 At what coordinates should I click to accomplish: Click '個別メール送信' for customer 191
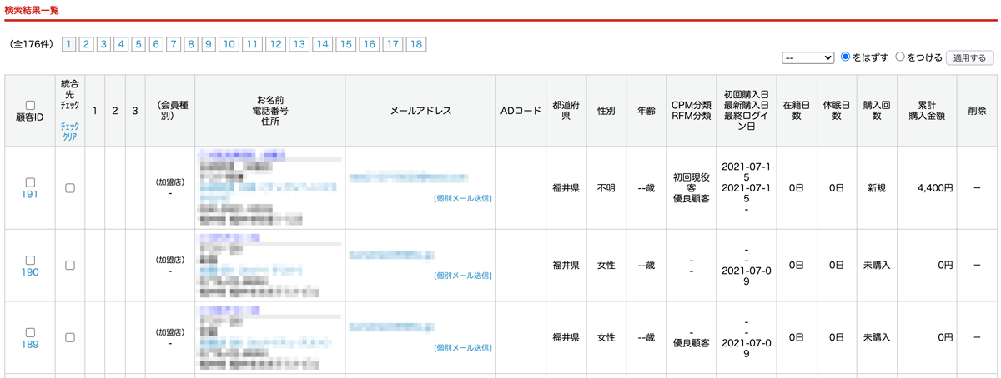pyautogui.click(x=463, y=199)
